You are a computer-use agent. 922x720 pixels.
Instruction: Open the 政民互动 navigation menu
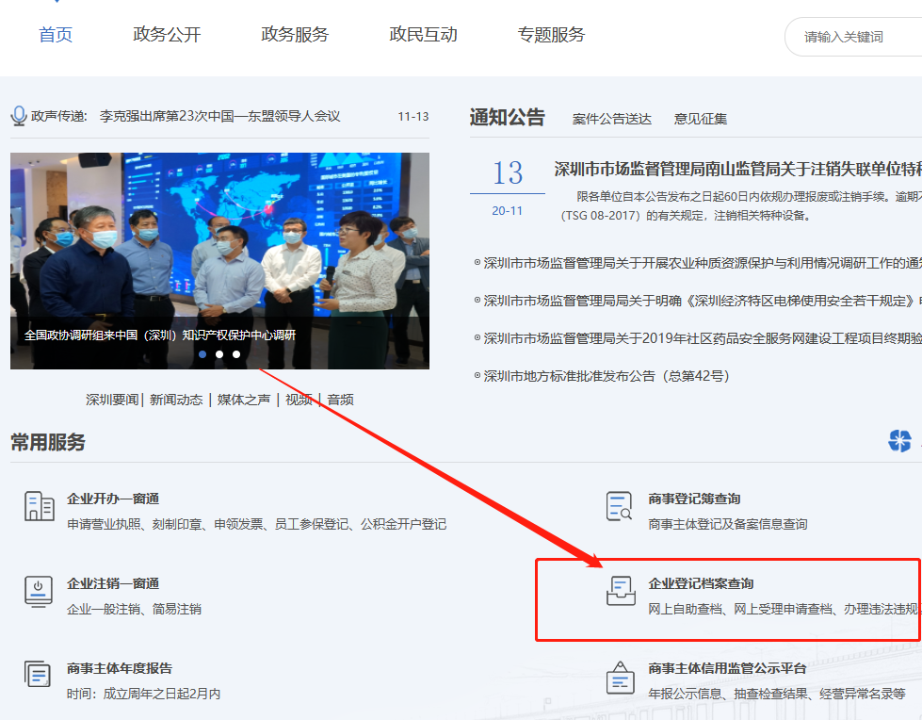(423, 35)
